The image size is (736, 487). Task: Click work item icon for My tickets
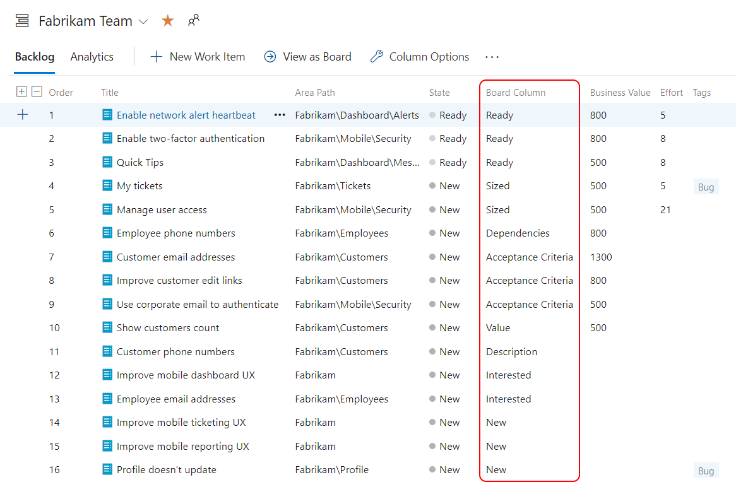[x=107, y=185]
